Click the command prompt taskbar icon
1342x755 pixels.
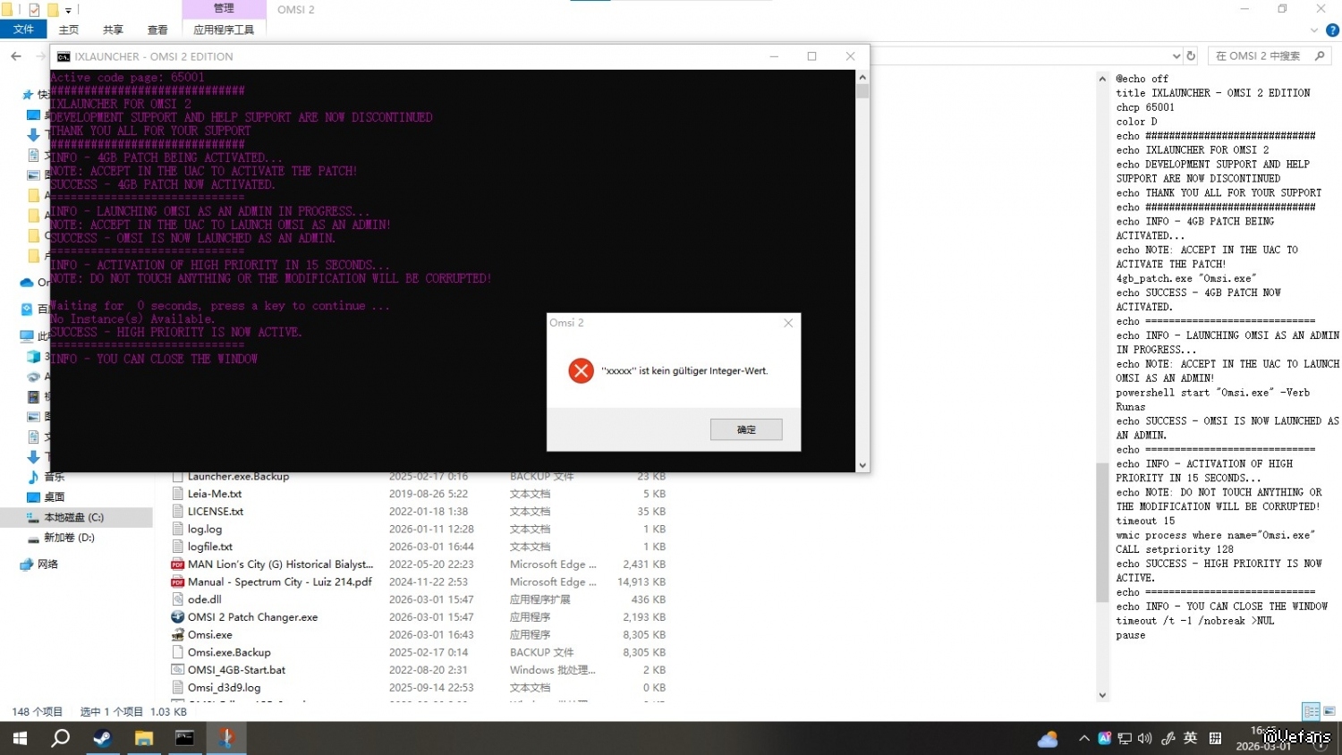(185, 738)
